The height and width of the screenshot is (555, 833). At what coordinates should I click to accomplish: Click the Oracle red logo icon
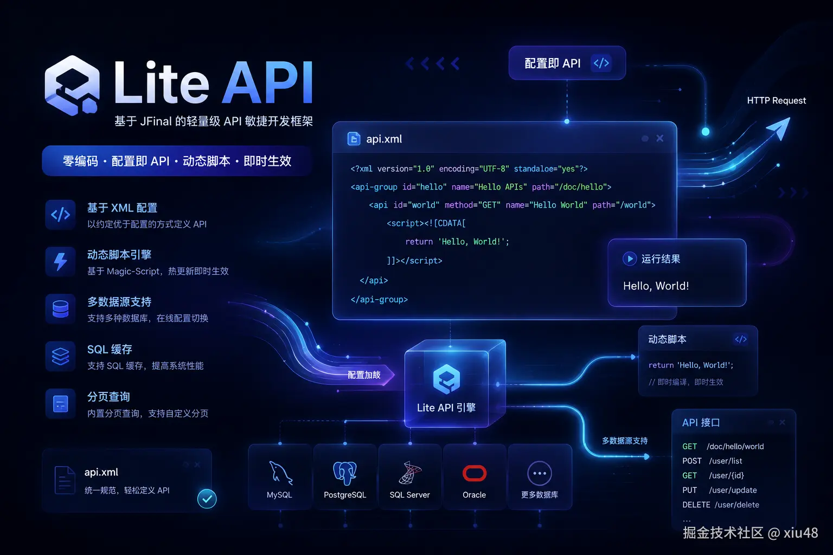pos(475,473)
